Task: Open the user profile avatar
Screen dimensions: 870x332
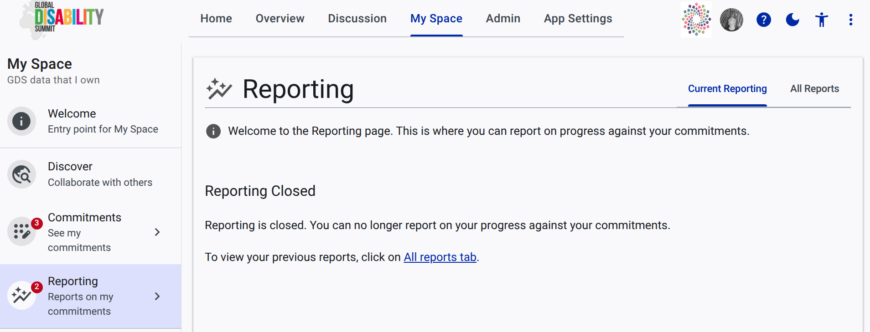Action: coord(731,20)
